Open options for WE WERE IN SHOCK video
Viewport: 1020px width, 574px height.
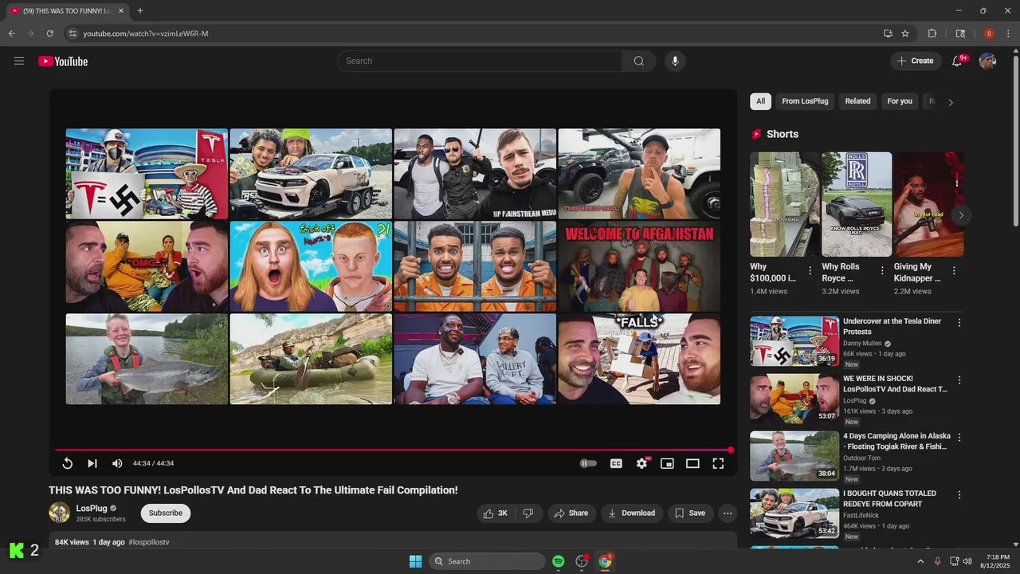click(959, 380)
